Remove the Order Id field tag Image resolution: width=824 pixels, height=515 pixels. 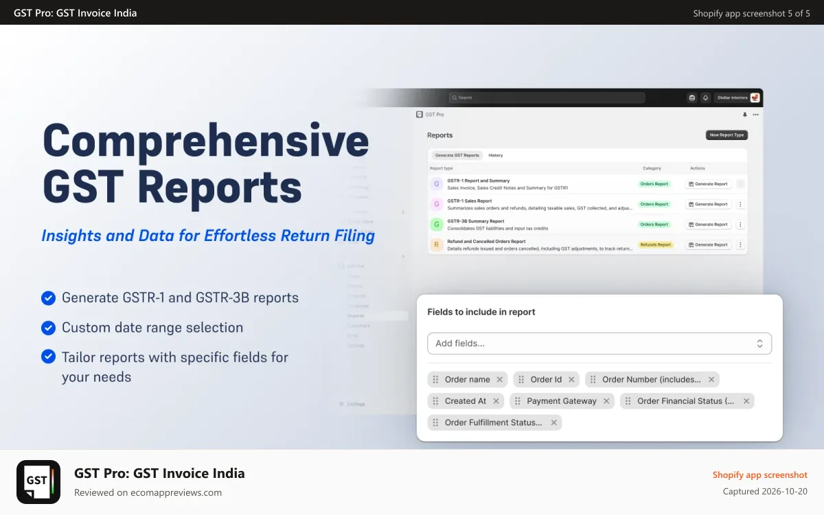click(571, 379)
